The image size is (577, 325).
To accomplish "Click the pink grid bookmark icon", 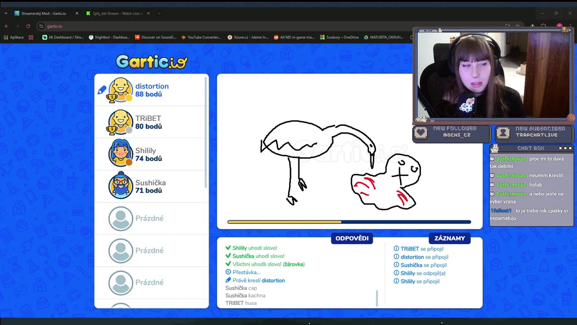I will coord(31,37).
